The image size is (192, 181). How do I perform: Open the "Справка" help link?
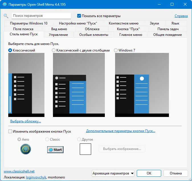181,16
